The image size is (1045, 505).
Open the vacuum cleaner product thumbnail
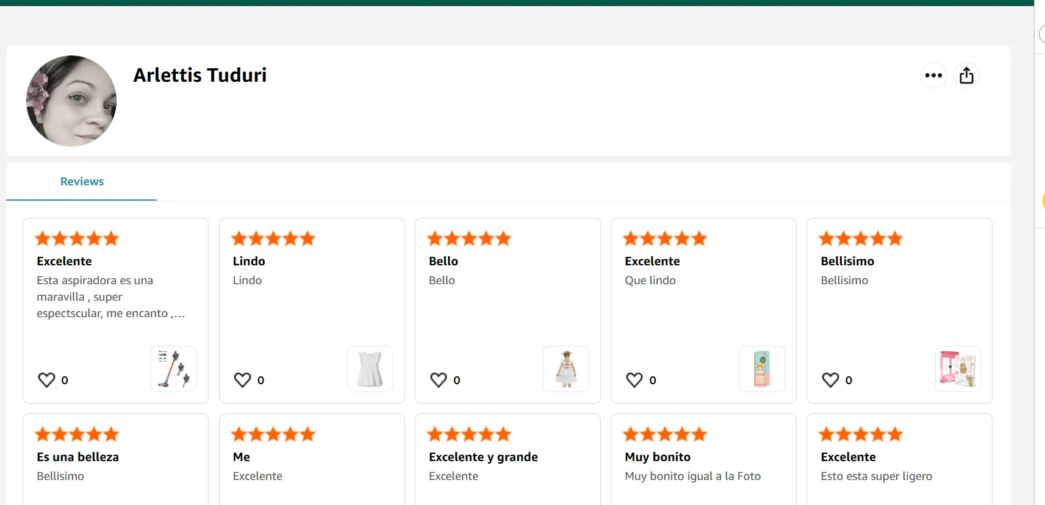(x=174, y=369)
